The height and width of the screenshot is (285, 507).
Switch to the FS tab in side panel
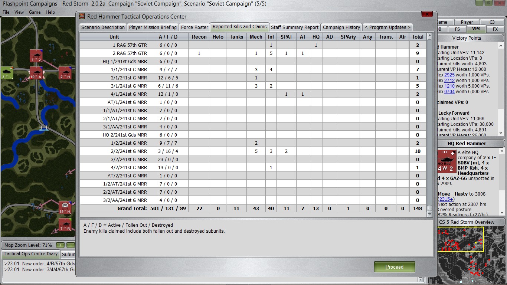pyautogui.click(x=457, y=29)
